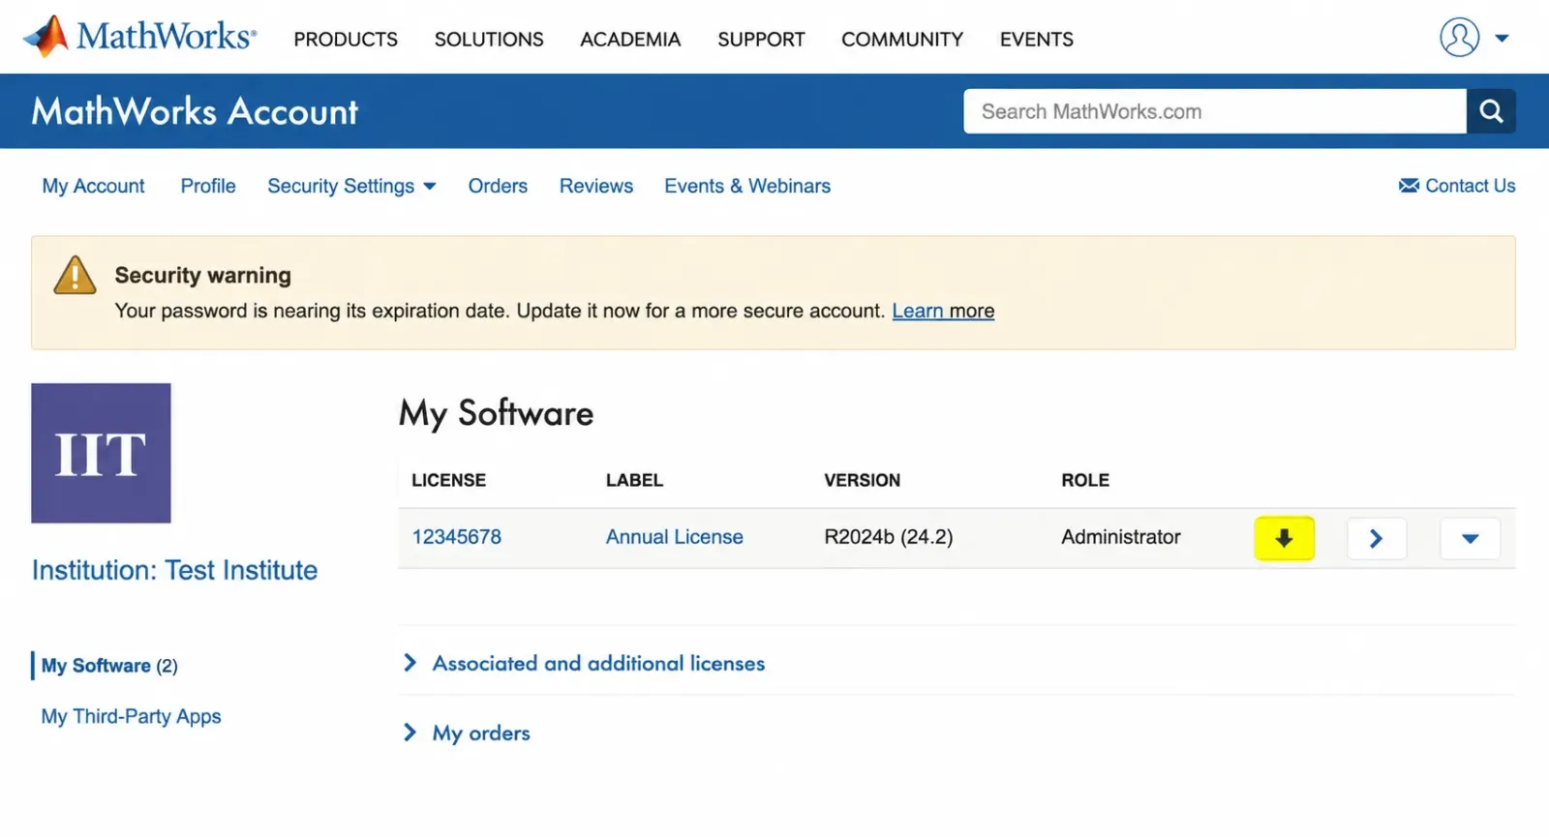Click the ROLE column header
The width and height of the screenshot is (1549, 837).
click(x=1085, y=480)
